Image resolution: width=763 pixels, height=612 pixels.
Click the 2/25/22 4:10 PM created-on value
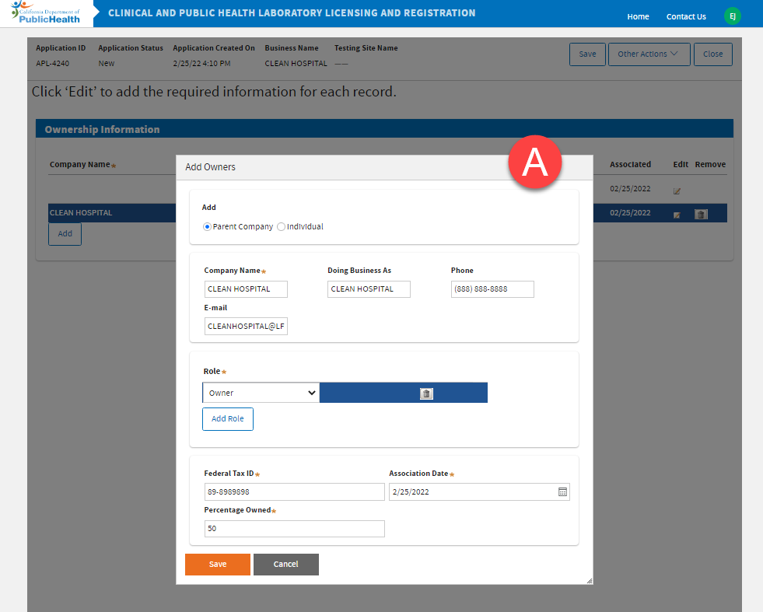pos(201,63)
